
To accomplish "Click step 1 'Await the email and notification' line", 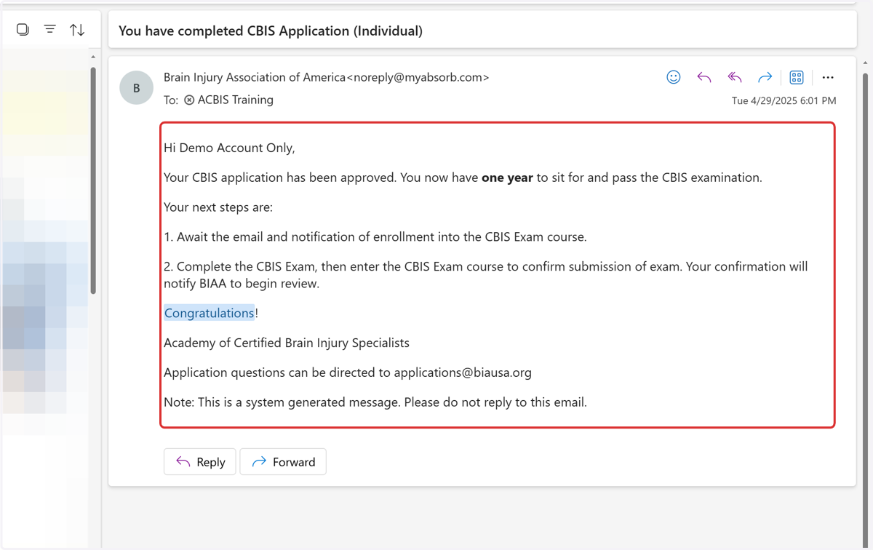I will [x=375, y=237].
